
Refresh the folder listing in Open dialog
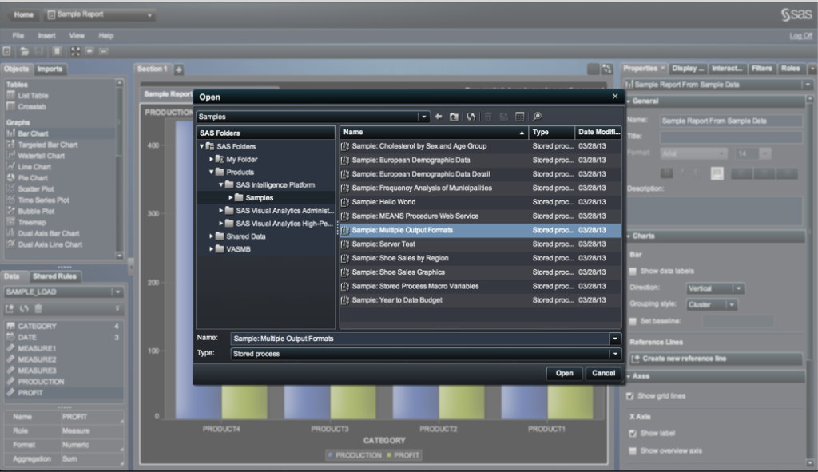pos(471,117)
